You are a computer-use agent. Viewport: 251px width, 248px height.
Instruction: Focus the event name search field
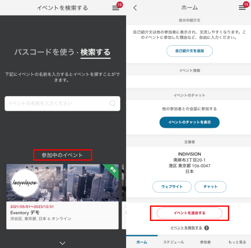coord(62,104)
